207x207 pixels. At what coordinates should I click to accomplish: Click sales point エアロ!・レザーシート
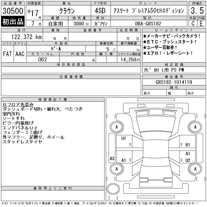pos(168,53)
